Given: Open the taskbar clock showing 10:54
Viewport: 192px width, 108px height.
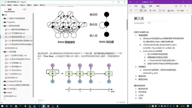Looking at the screenshot, I should [x=182, y=106].
